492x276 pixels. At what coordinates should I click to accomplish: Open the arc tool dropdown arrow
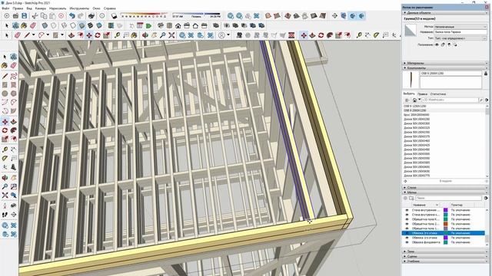(48, 35)
